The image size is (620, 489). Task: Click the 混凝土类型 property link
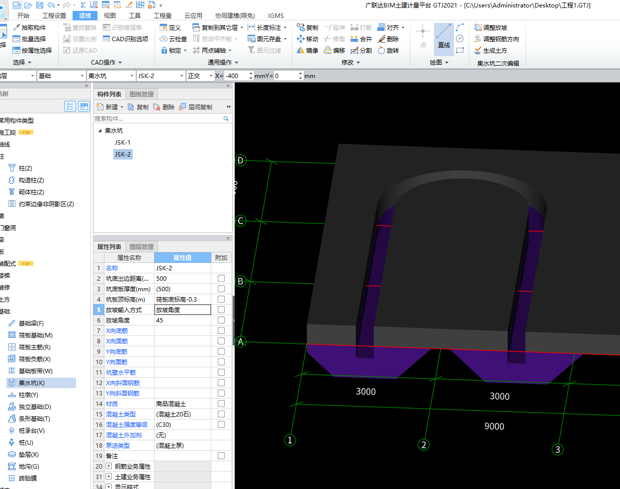click(121, 414)
